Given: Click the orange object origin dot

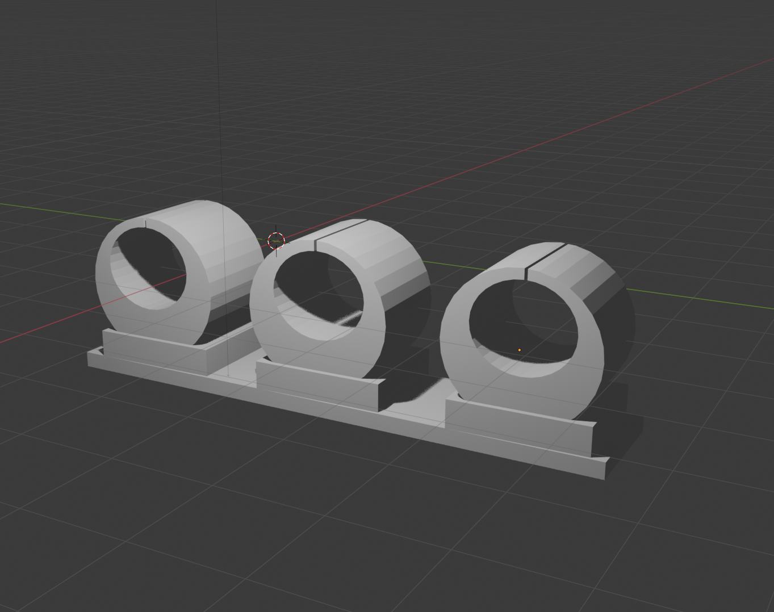Looking at the screenshot, I should click(519, 350).
